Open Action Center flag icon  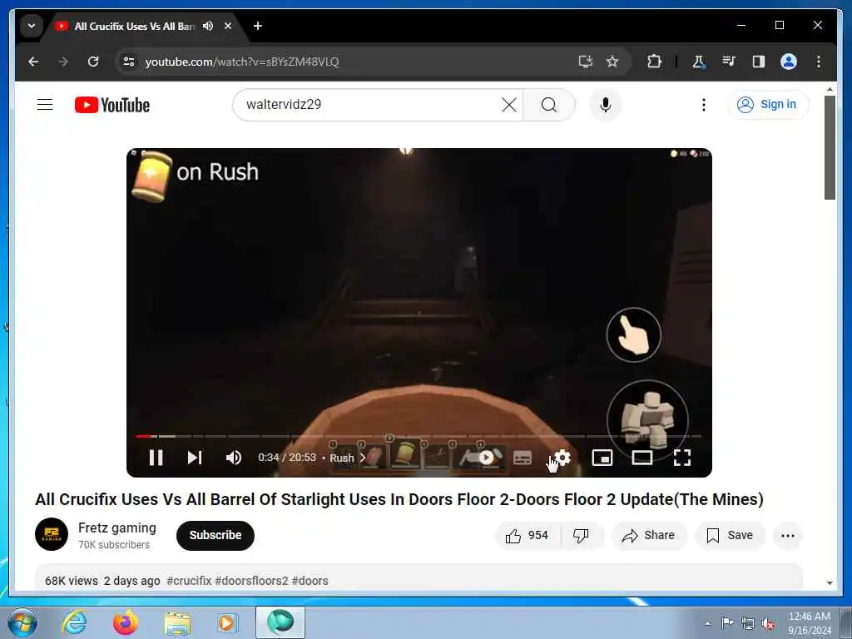727,622
